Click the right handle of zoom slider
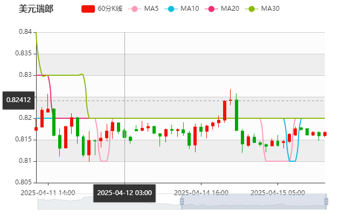This screenshot has height=215, width=361. point(326,202)
